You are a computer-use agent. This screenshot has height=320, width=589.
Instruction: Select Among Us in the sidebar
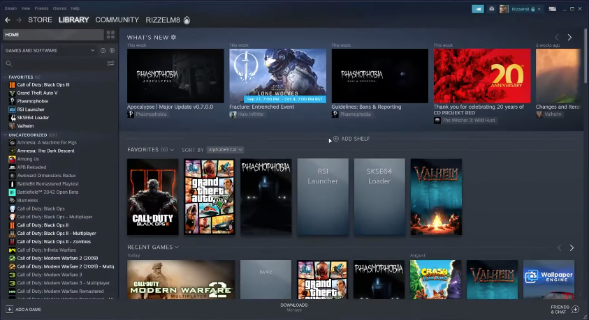[28, 159]
